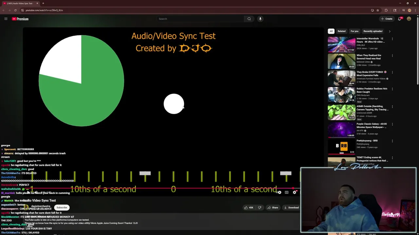Open options for Purple Classic Galaxy video
419x235 pixels.
tap(392, 124)
